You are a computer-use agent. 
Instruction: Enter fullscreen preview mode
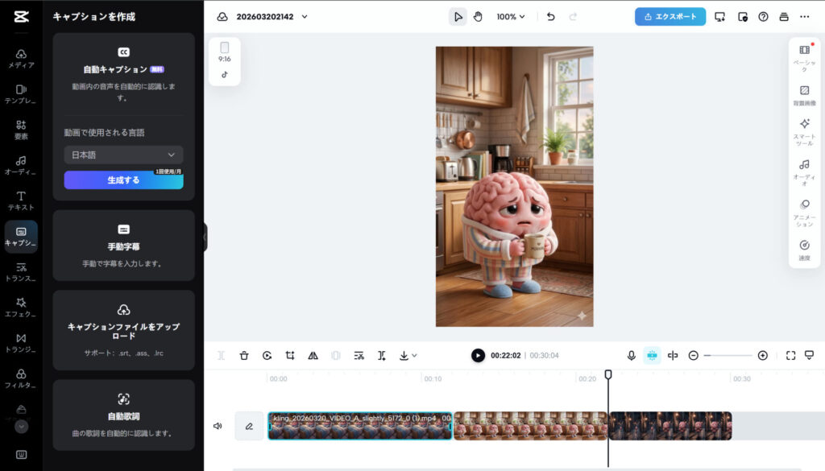tap(790, 355)
